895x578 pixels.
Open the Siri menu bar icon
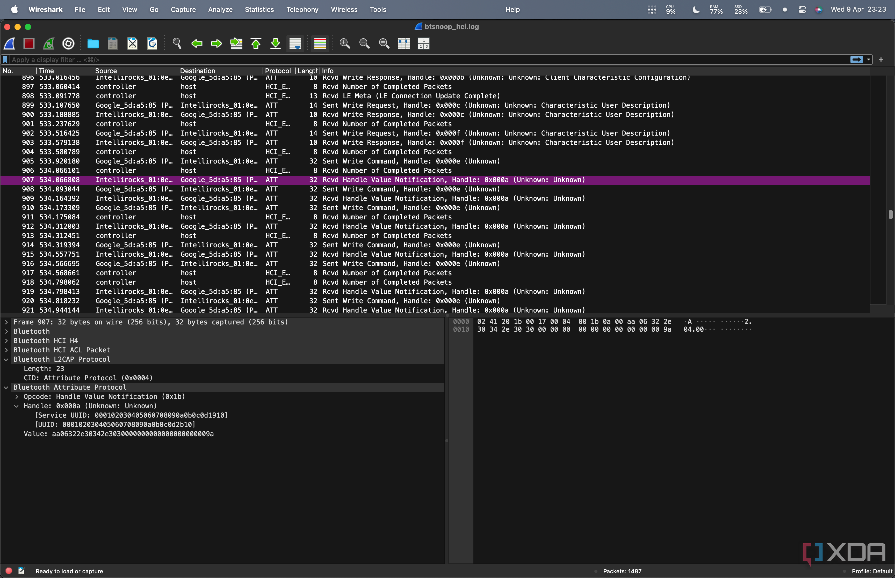pyautogui.click(x=818, y=10)
